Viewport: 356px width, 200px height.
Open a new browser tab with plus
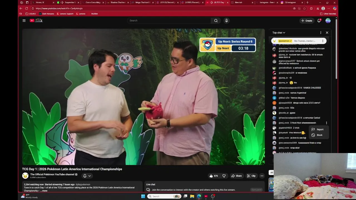click(307, 2)
